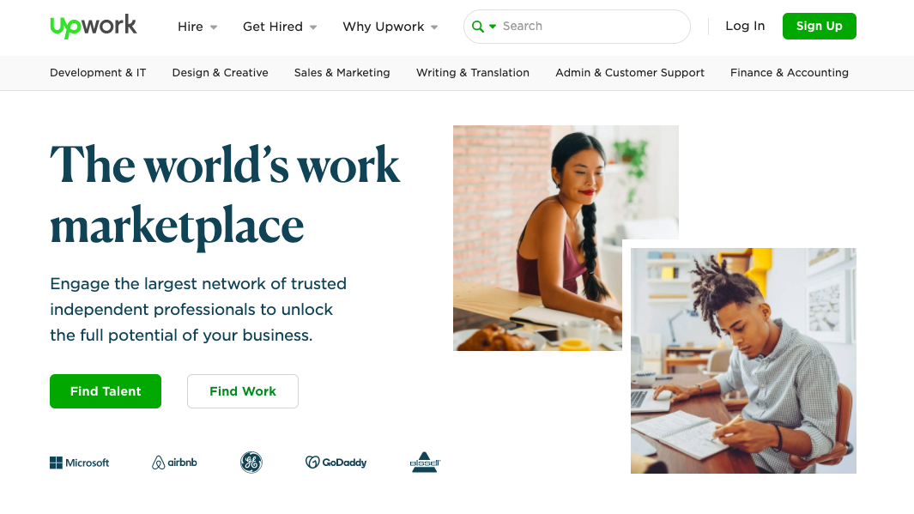Click the Find Work button
The image size is (914, 514).
[243, 391]
